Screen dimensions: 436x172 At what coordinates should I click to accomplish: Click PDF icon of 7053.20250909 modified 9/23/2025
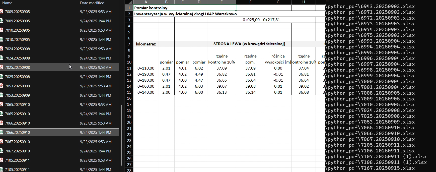tap(2, 86)
